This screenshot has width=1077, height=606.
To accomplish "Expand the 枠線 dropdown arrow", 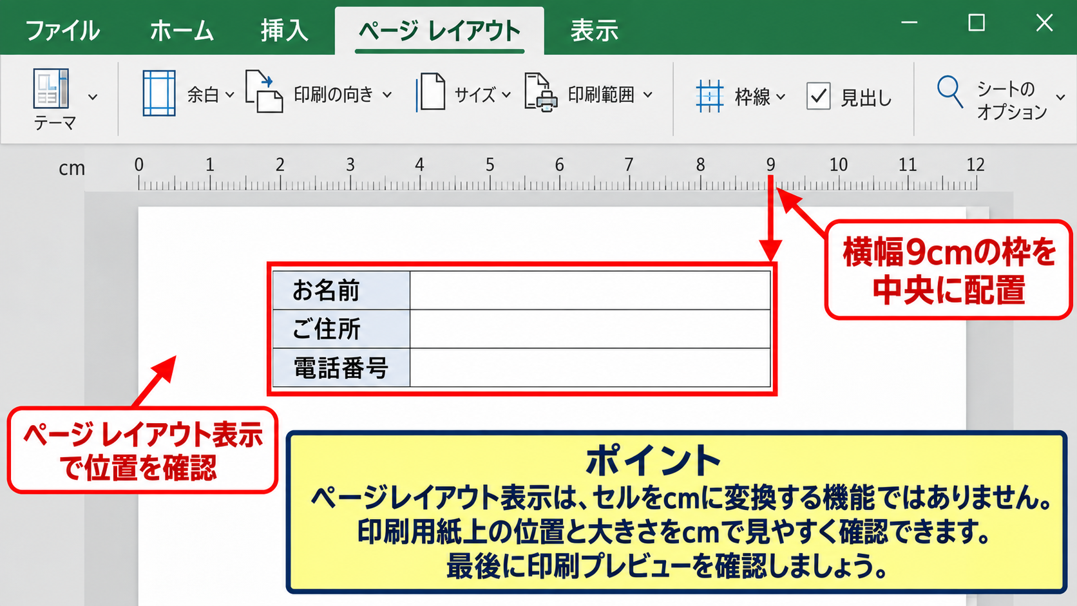I will [781, 97].
